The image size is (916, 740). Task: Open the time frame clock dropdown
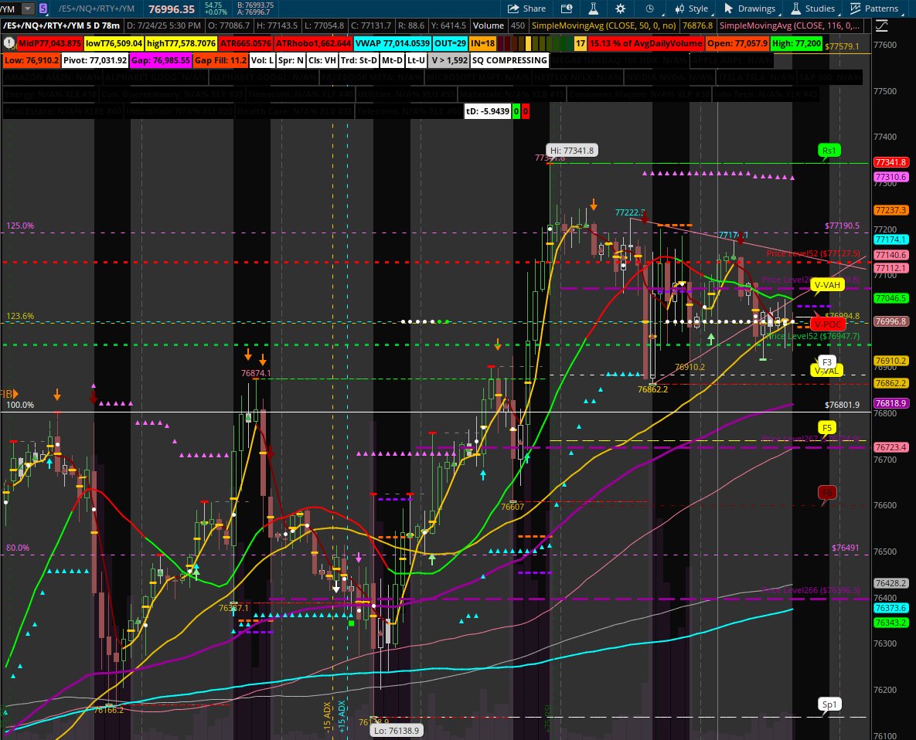tap(650, 8)
